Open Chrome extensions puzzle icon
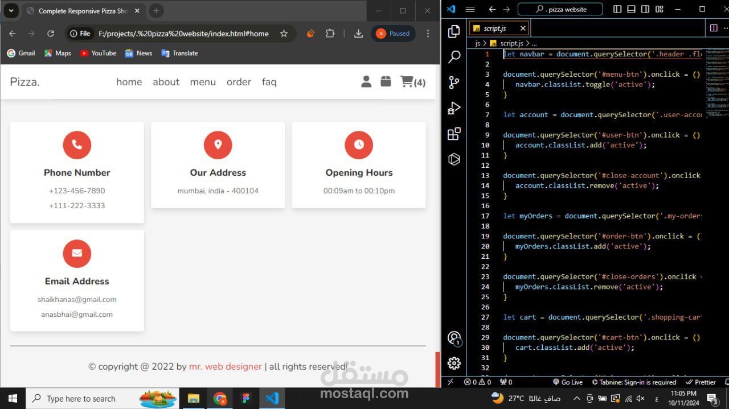 (330, 34)
